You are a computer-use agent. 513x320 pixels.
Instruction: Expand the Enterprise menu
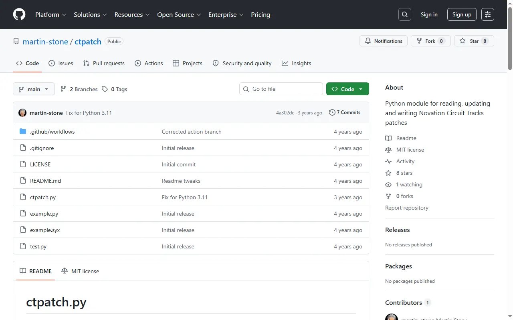[226, 14]
